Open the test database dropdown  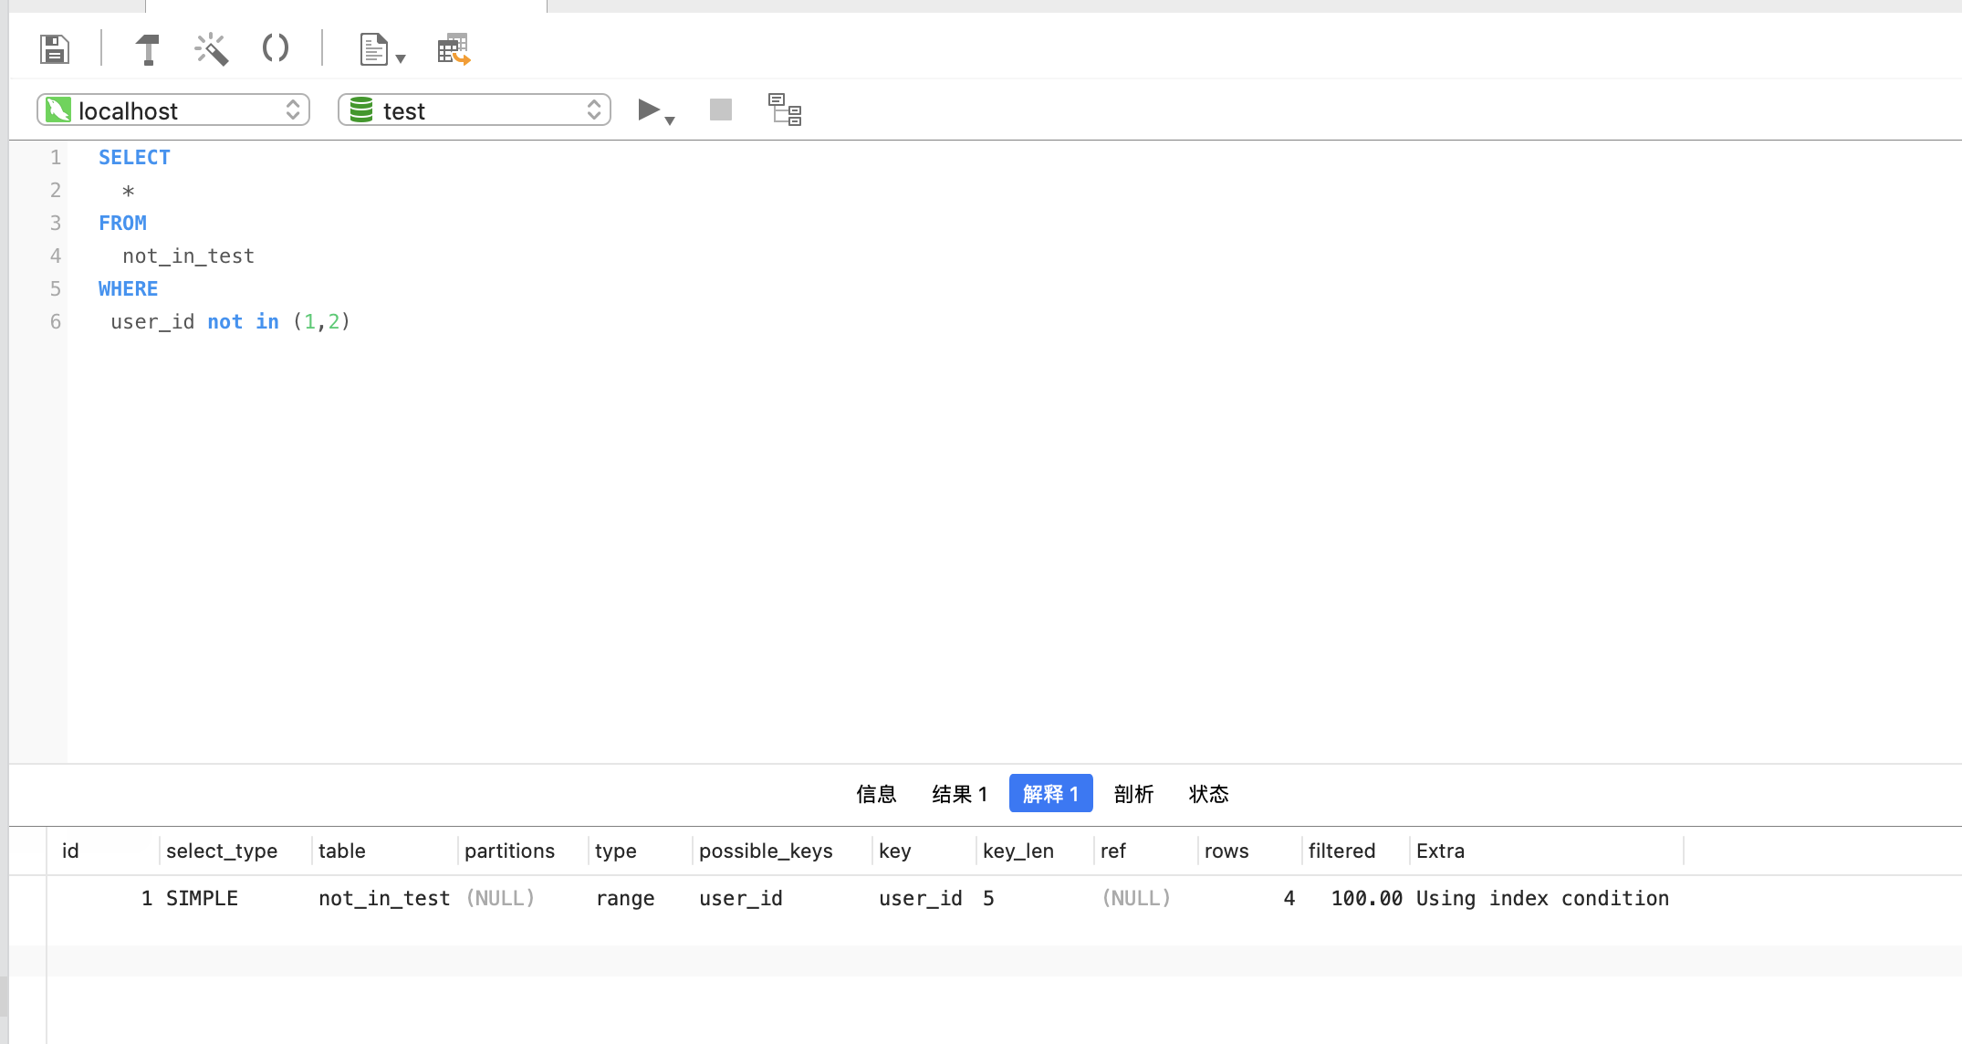click(474, 110)
